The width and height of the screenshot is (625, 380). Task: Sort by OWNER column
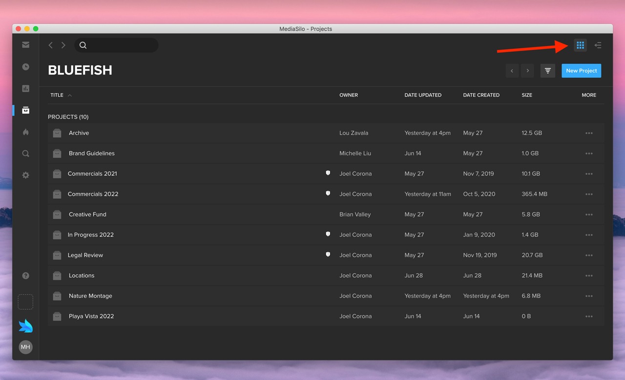pyautogui.click(x=349, y=95)
